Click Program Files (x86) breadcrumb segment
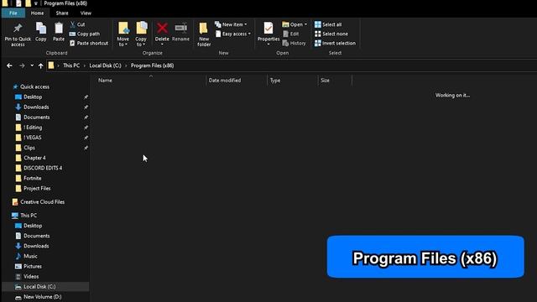This screenshot has height=302, width=537. (x=152, y=65)
